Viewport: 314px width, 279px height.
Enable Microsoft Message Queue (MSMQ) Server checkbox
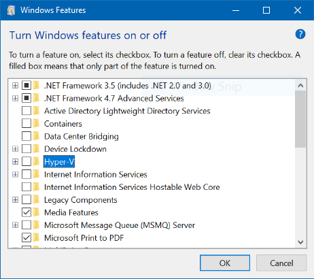(x=27, y=225)
